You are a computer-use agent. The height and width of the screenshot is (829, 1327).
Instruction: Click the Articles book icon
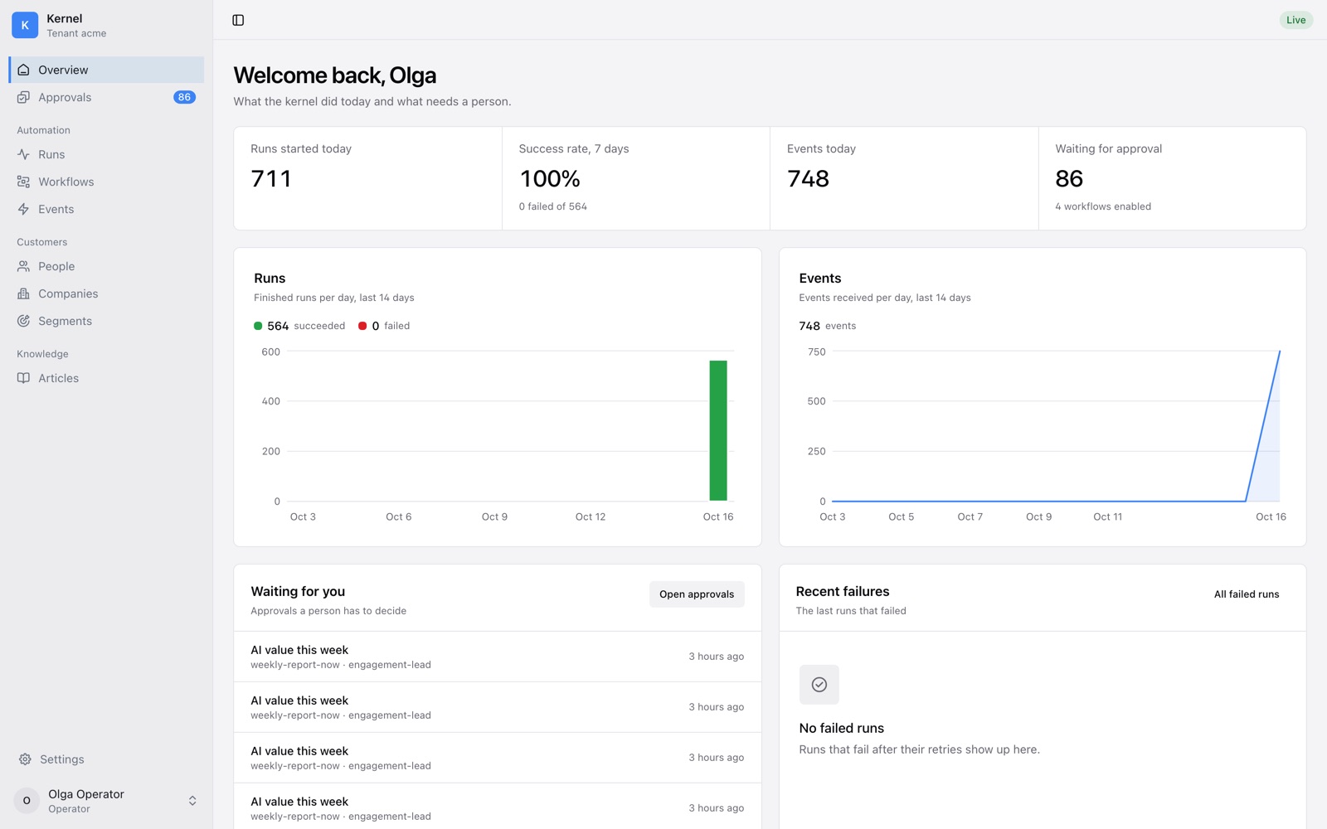click(23, 378)
